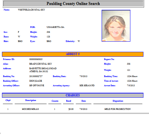Click the POB value USMARIETTA GA
This screenshot has width=149, height=139.
click(x=56, y=27)
